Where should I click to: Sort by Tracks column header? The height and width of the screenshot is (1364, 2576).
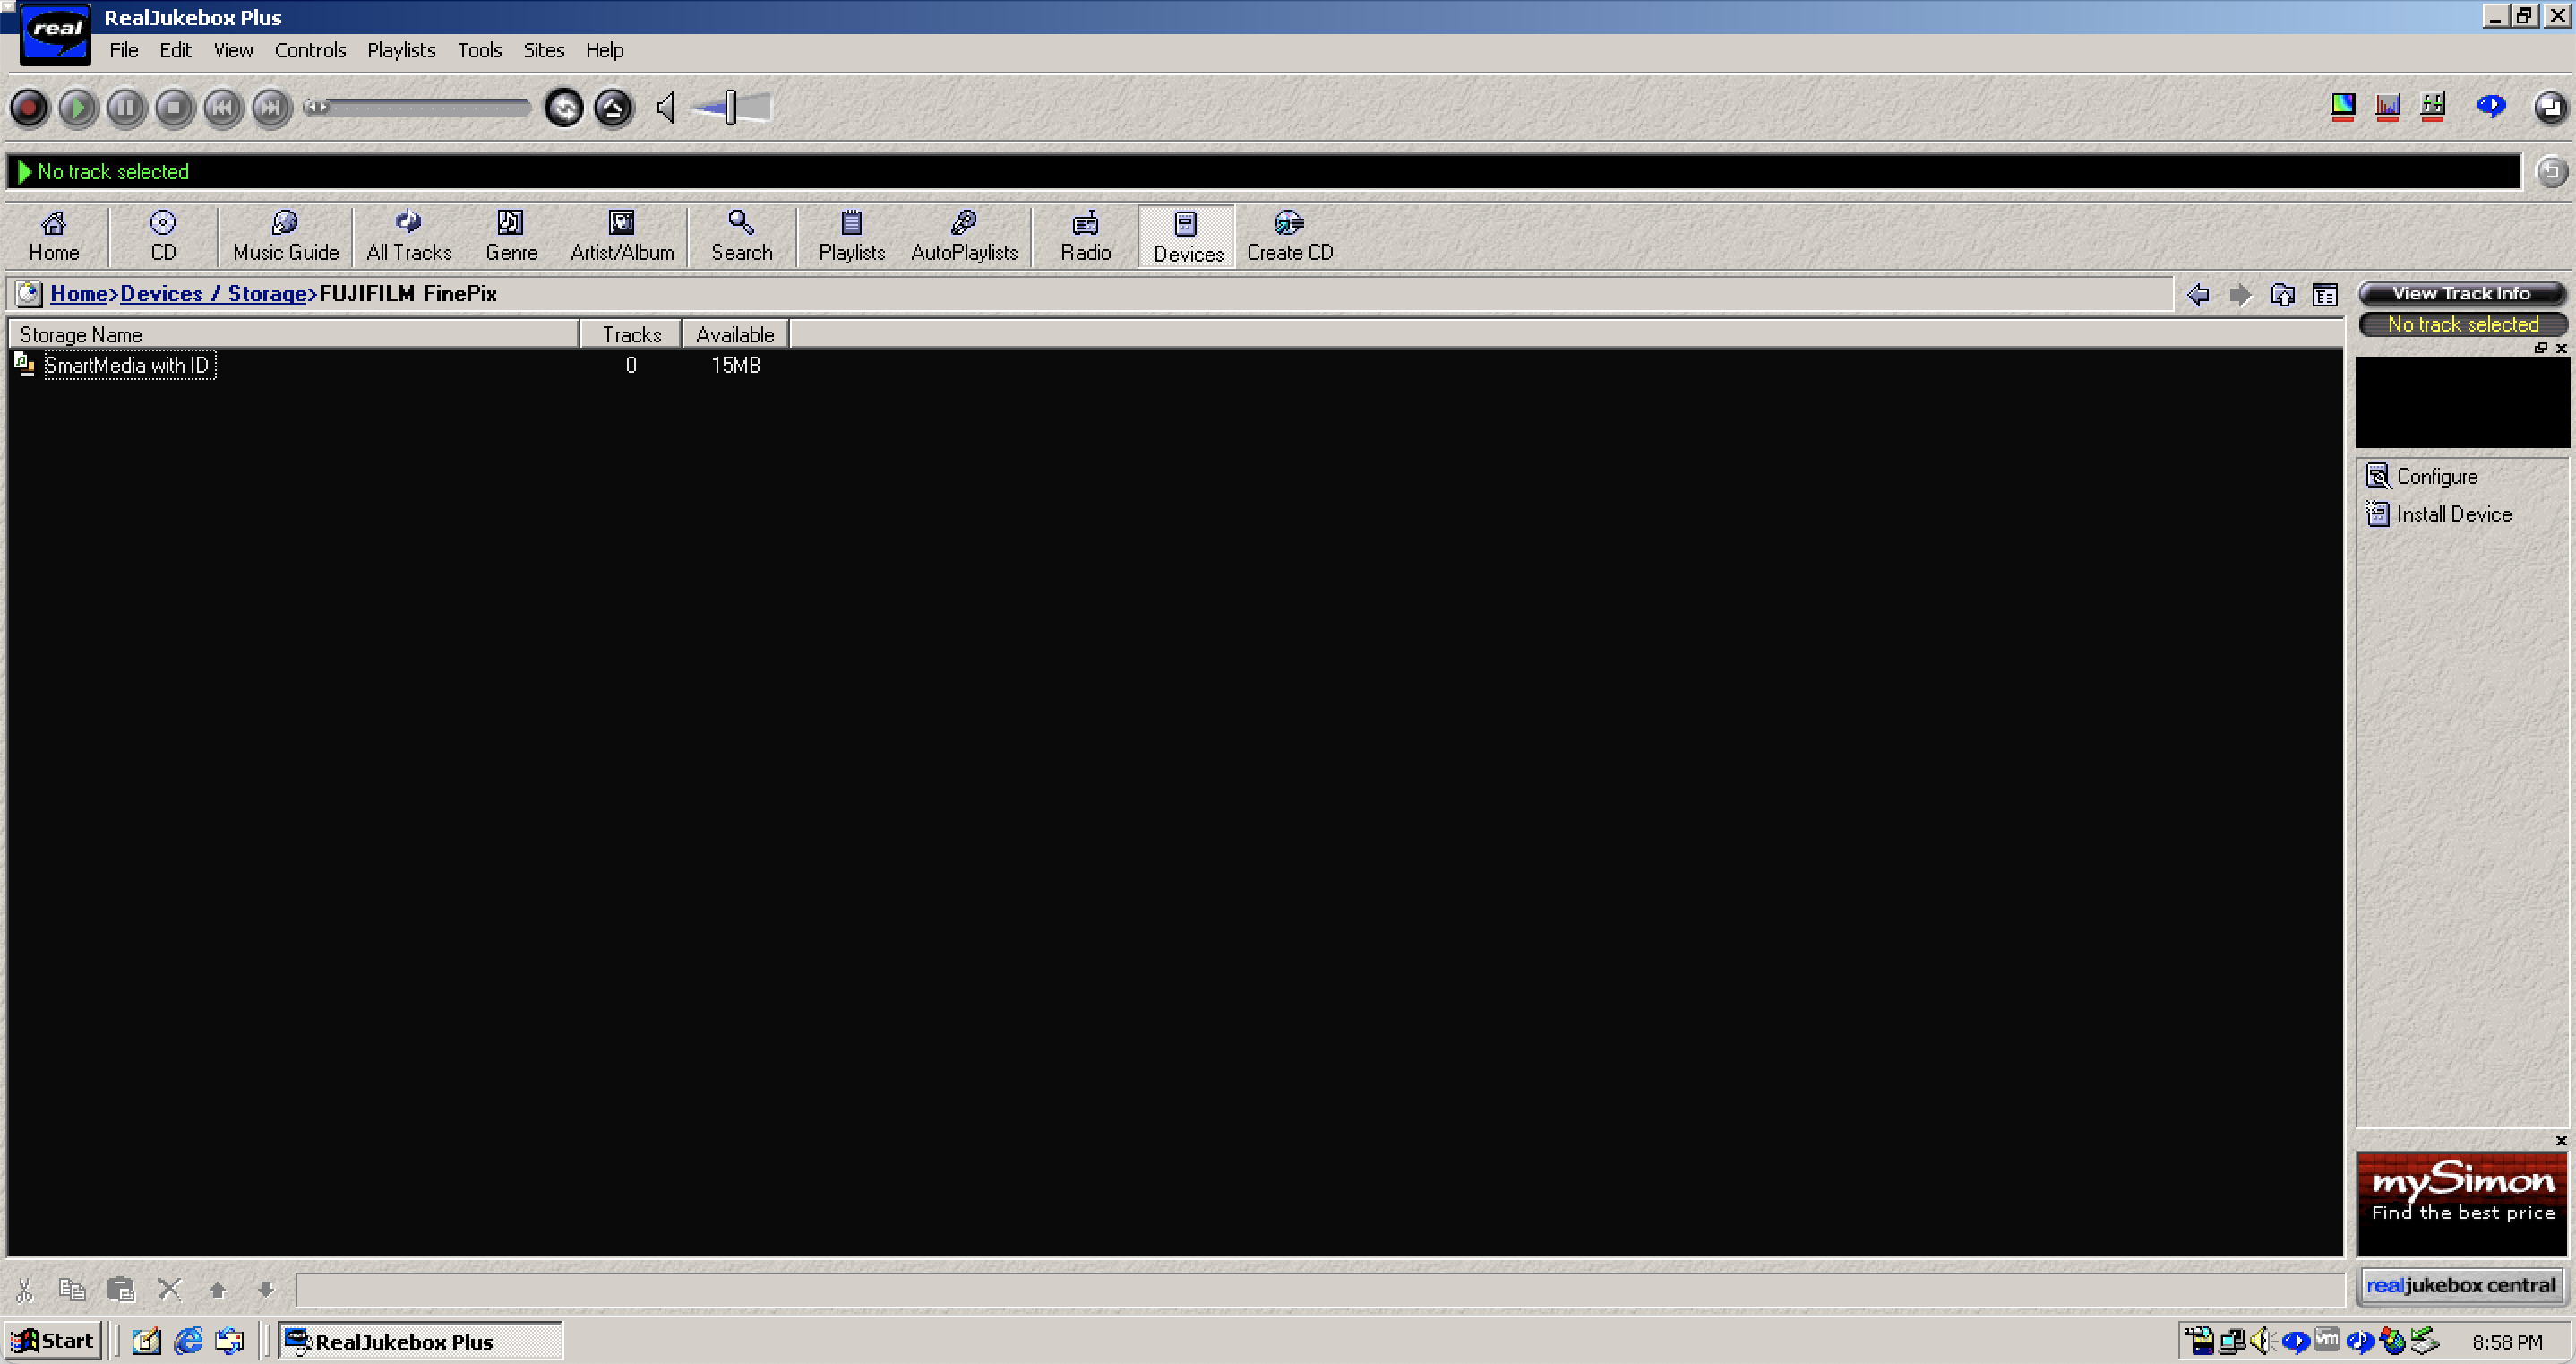click(631, 334)
